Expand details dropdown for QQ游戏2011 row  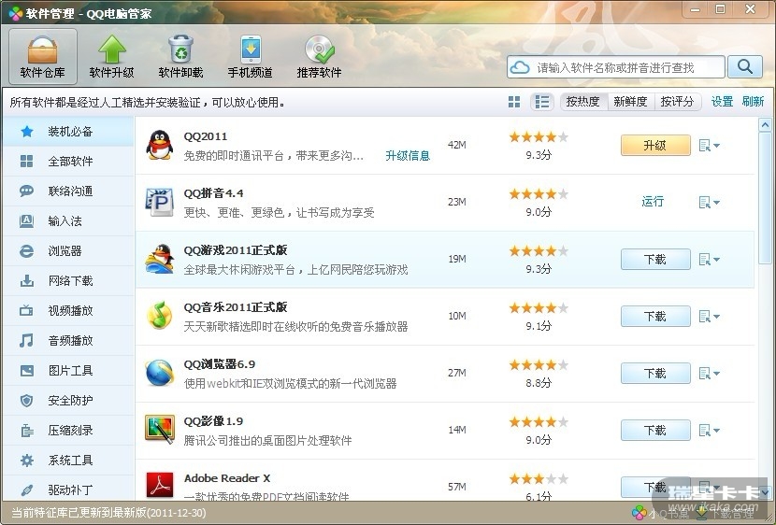[x=710, y=260]
